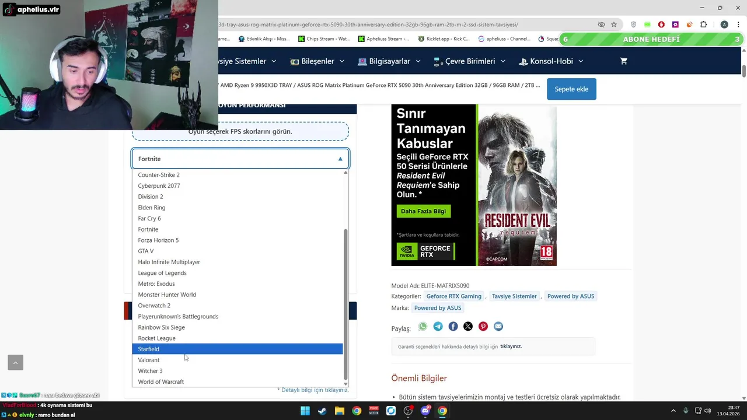Share by email icon
Image resolution: width=747 pixels, height=420 pixels.
click(498, 327)
